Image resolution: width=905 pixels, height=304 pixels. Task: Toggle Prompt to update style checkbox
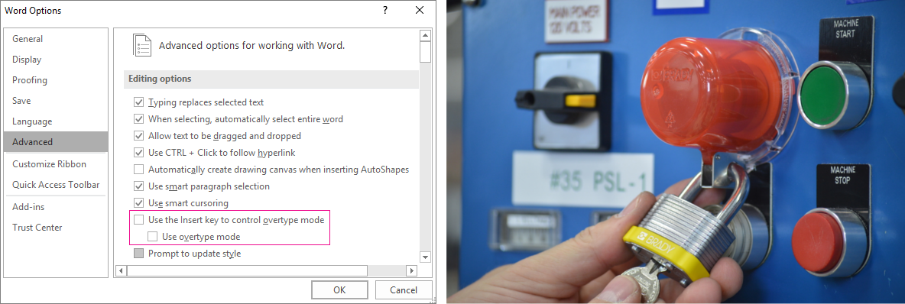pyautogui.click(x=138, y=254)
